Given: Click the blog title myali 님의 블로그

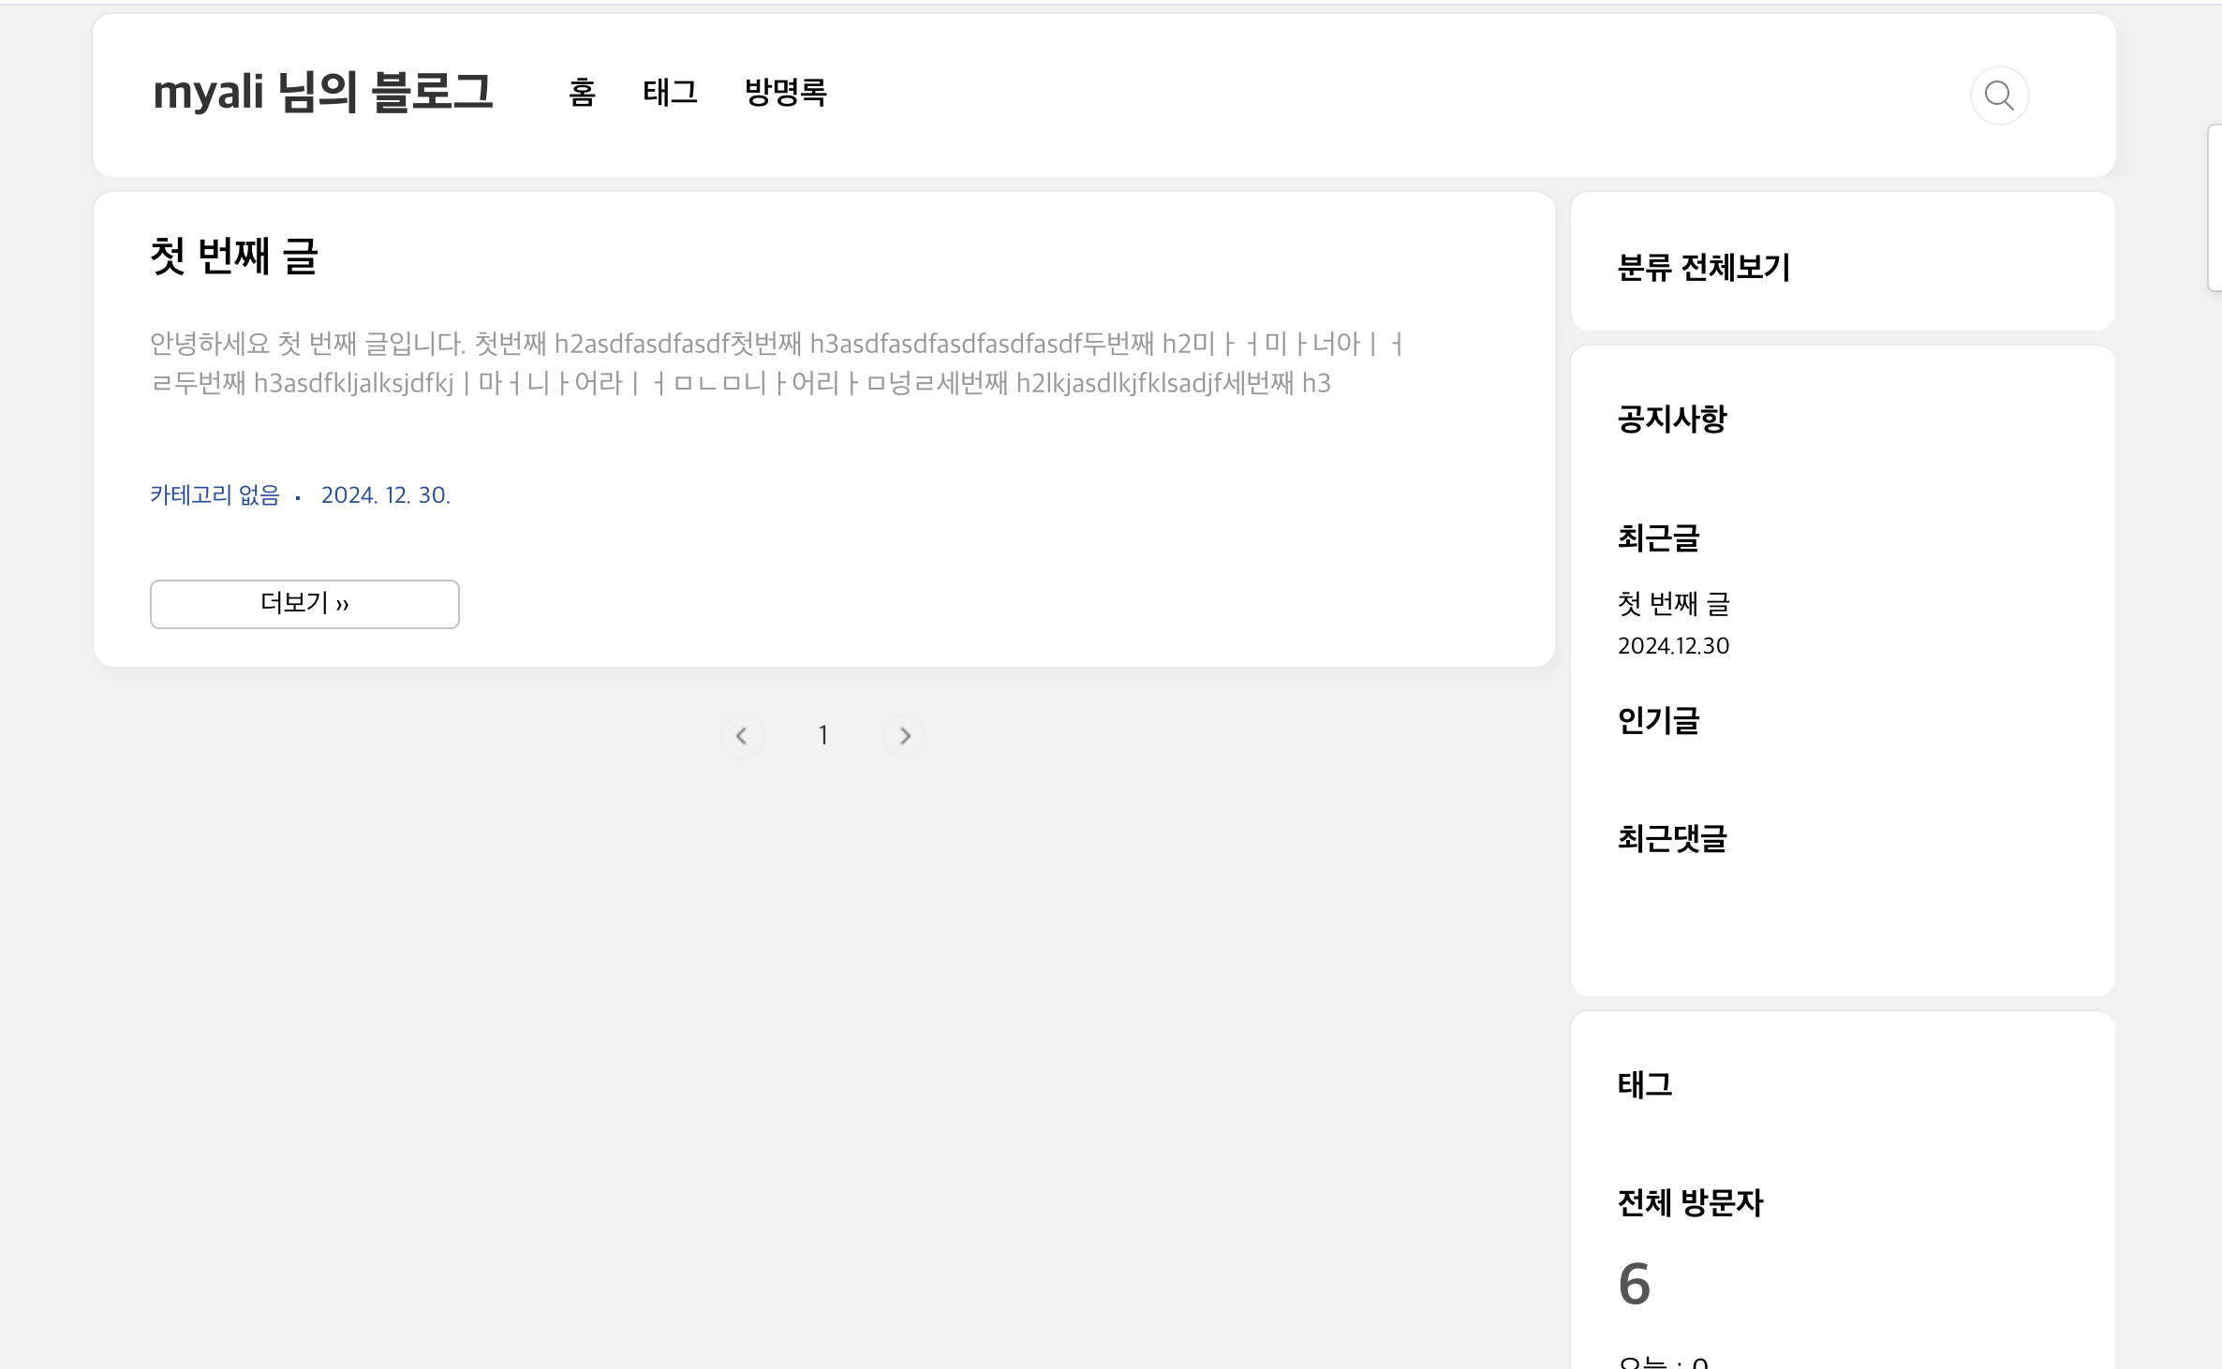Looking at the screenshot, I should (322, 93).
